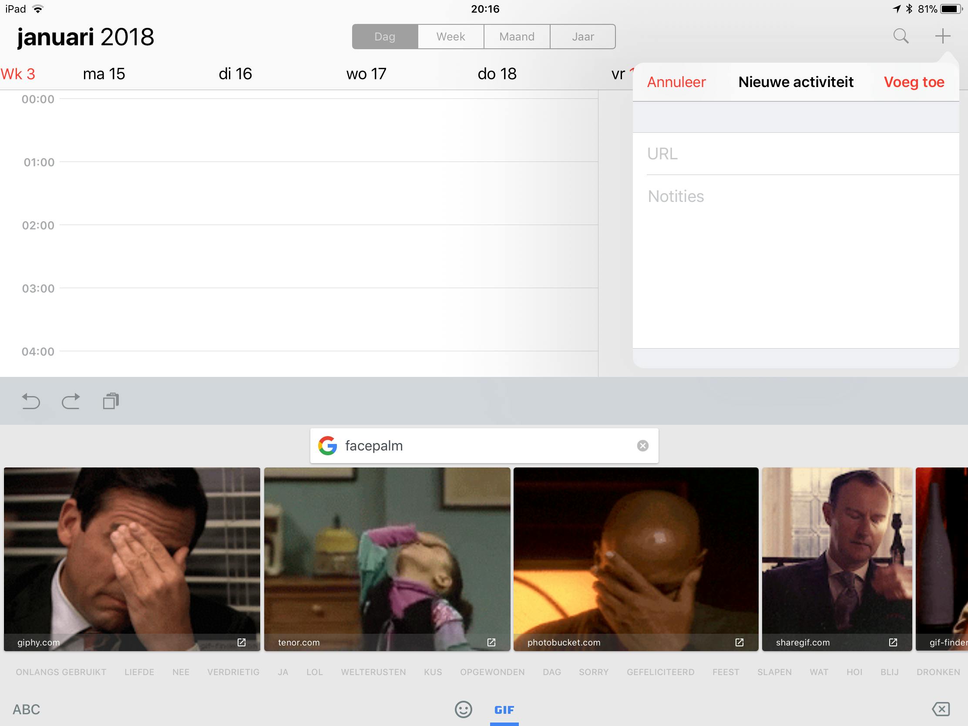Switch to Maand view
The height and width of the screenshot is (726, 968).
(x=517, y=37)
